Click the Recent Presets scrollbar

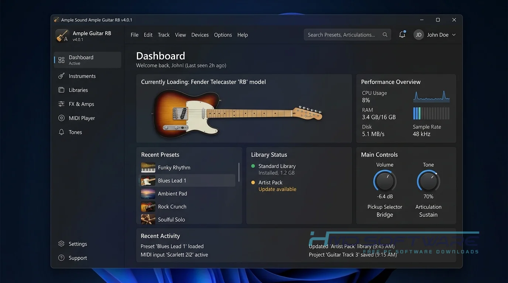[x=239, y=172]
